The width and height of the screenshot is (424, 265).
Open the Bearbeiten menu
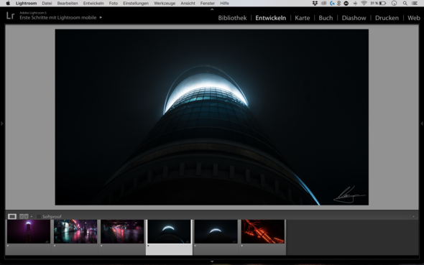click(x=68, y=4)
